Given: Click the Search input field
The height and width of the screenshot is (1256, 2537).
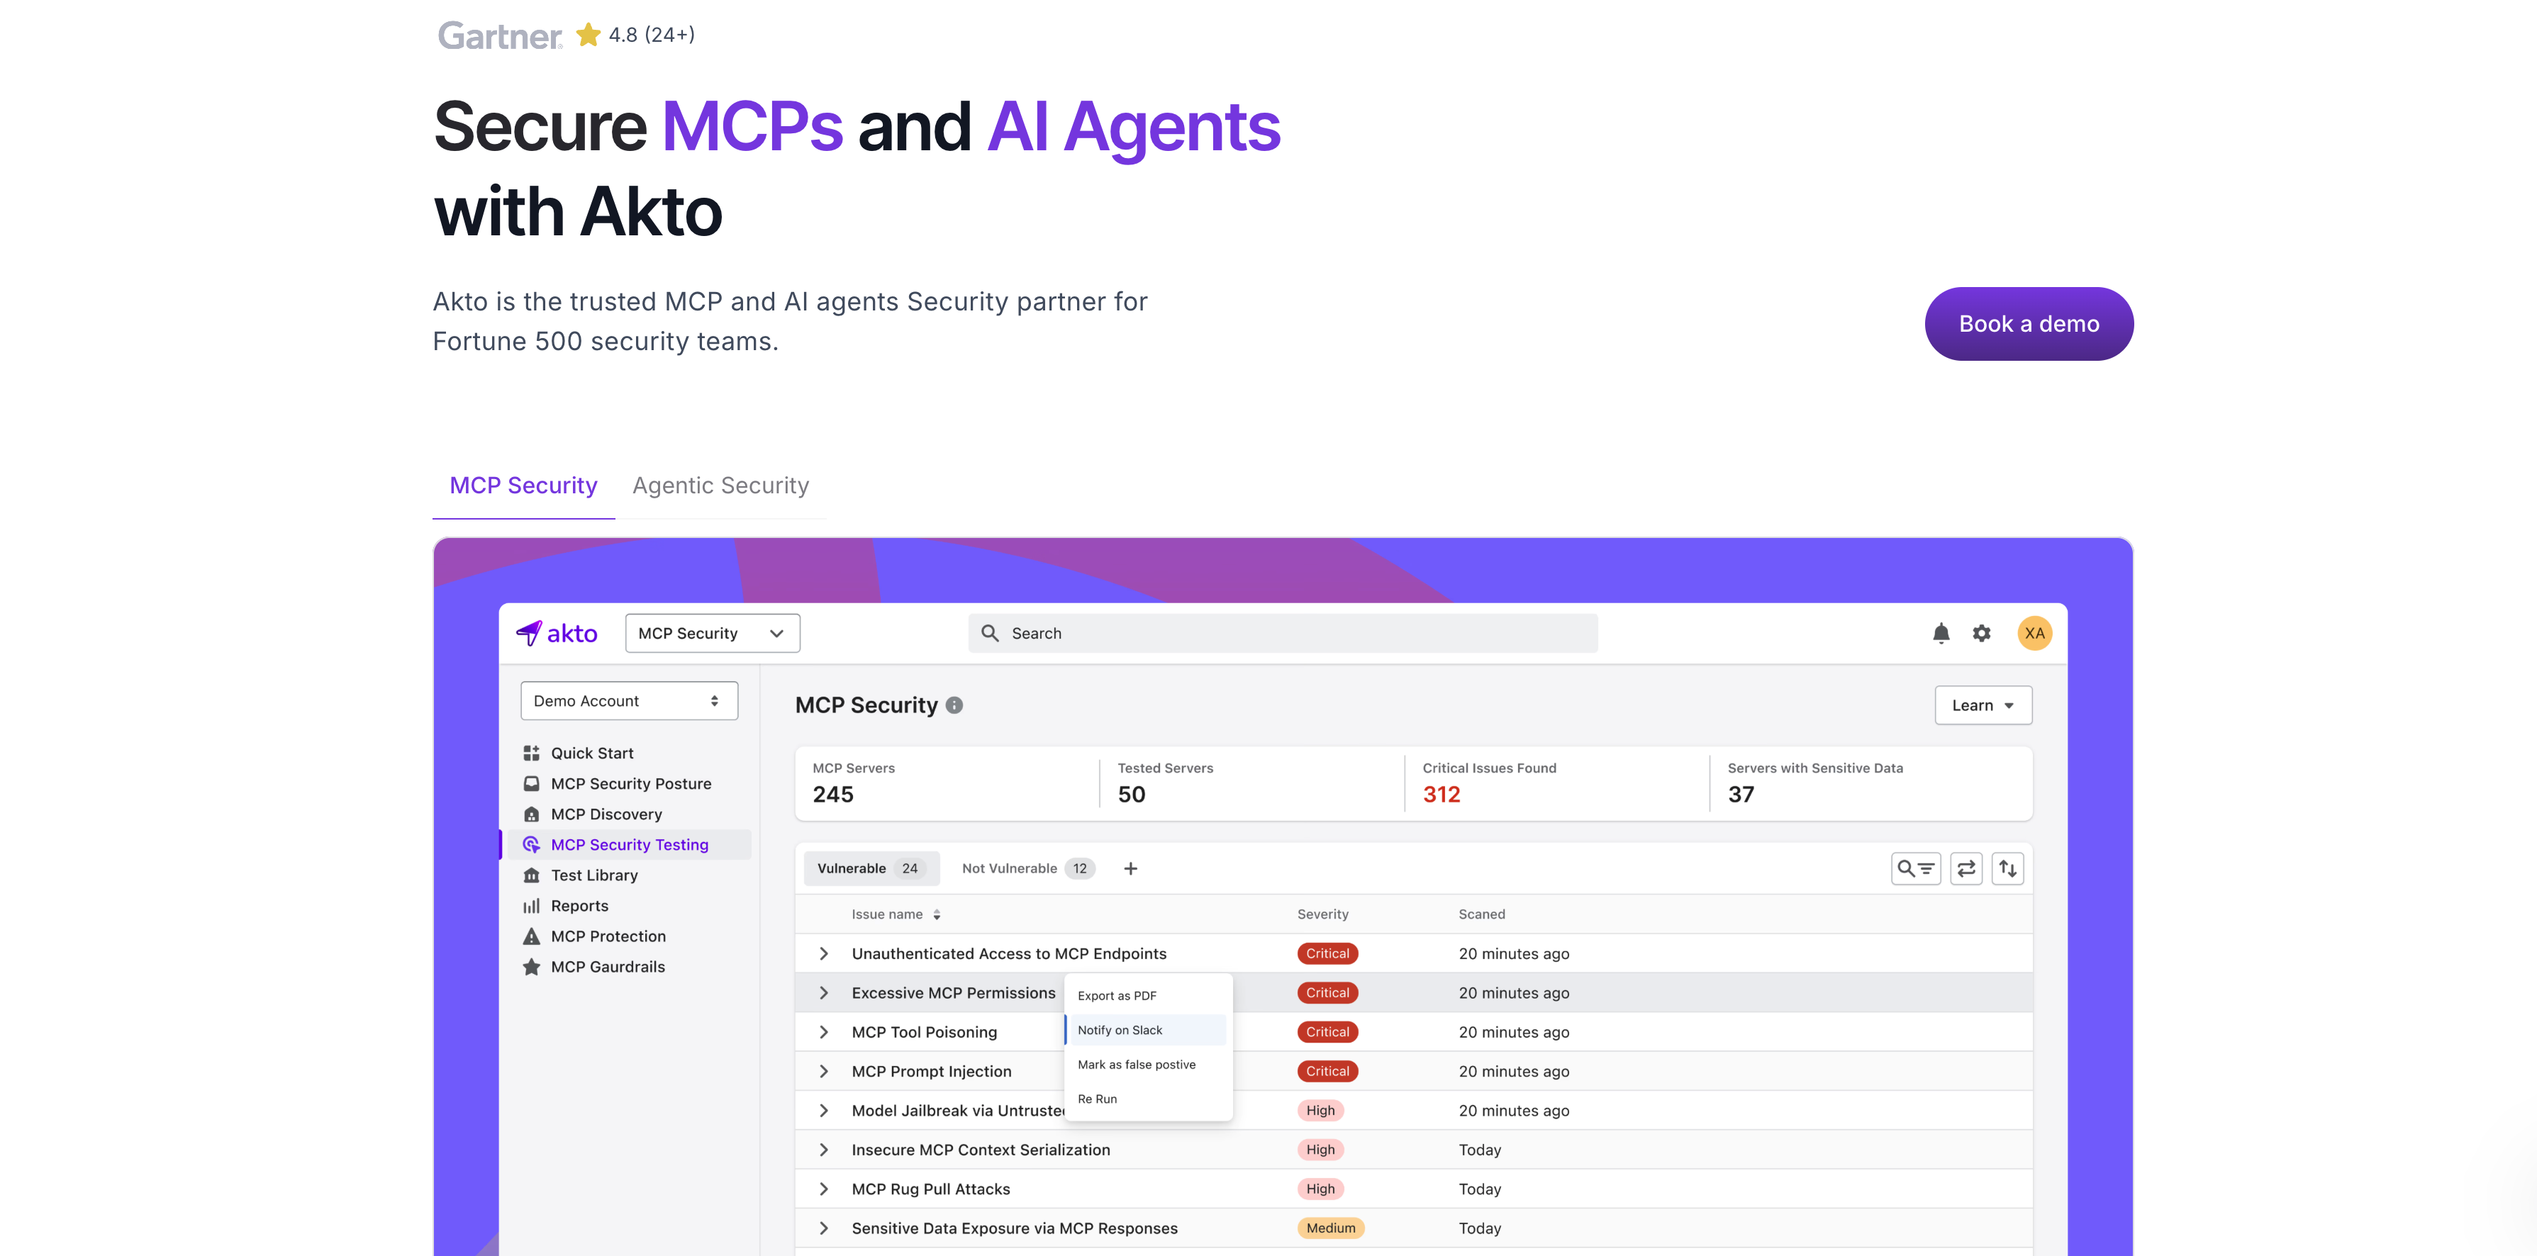Looking at the screenshot, I should 1282,633.
